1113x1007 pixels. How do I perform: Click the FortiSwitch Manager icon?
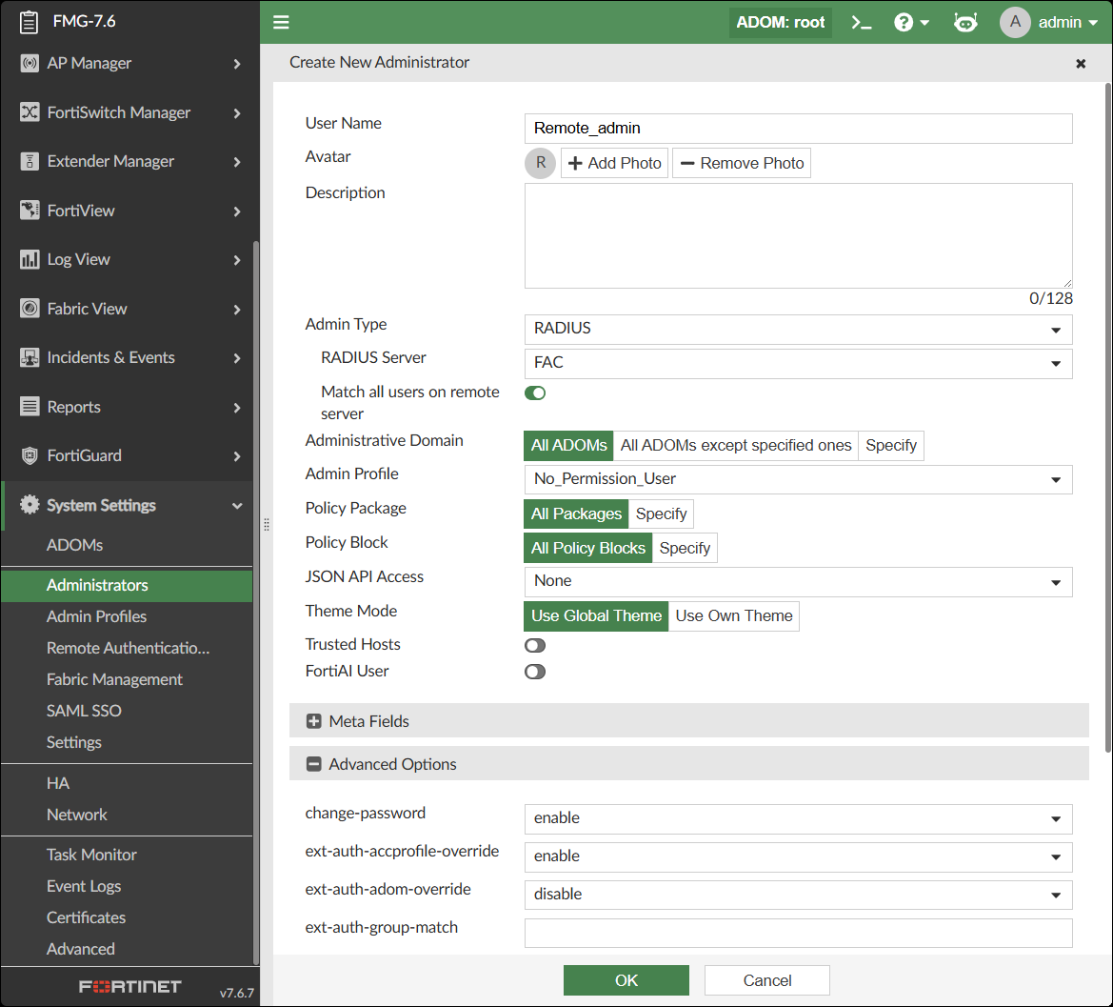coord(30,112)
